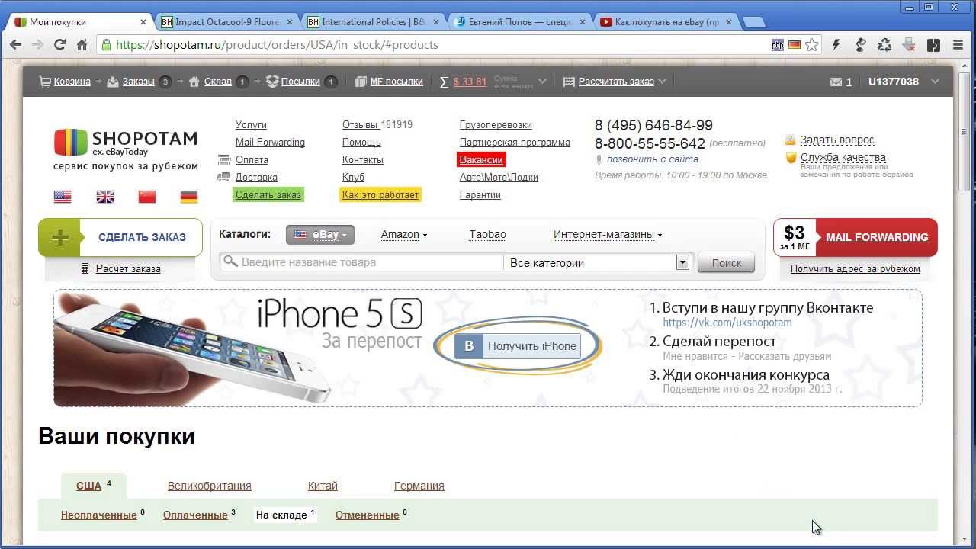Click the shield icon near Служба качества
Image resolution: width=976 pixels, height=549 pixels.
(x=791, y=158)
